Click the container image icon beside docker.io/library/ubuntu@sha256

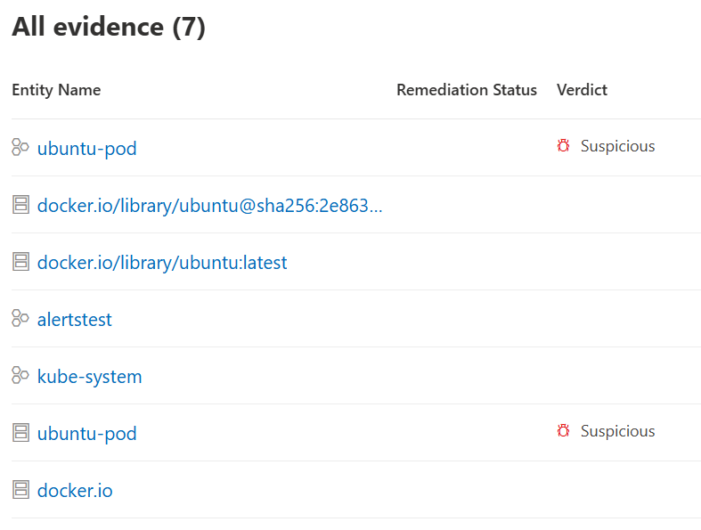20,204
